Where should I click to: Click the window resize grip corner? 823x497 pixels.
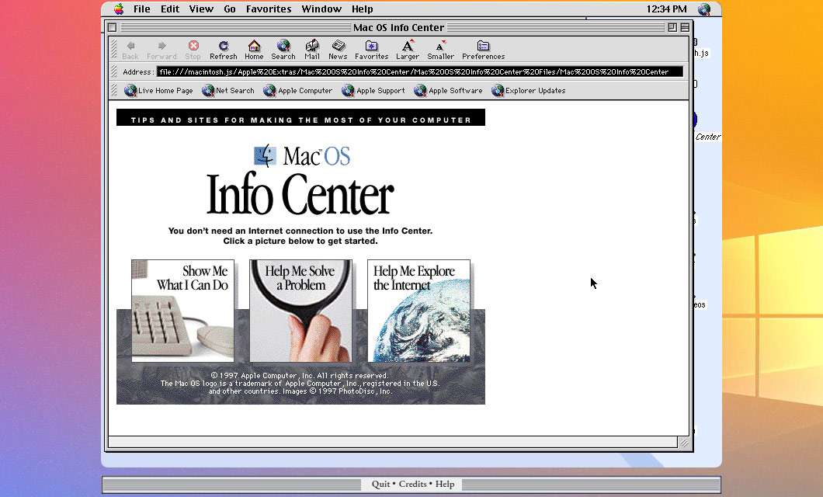pyautogui.click(x=684, y=443)
